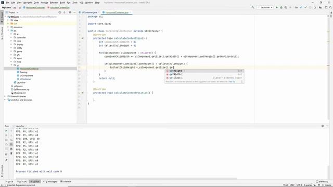Choose getClass() from completion popup

click(x=204, y=78)
